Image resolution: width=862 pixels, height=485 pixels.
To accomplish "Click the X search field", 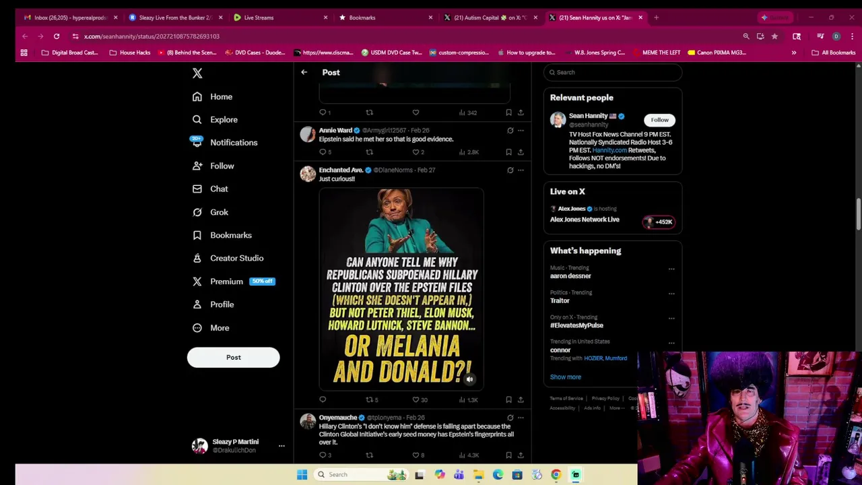I will coord(613,72).
